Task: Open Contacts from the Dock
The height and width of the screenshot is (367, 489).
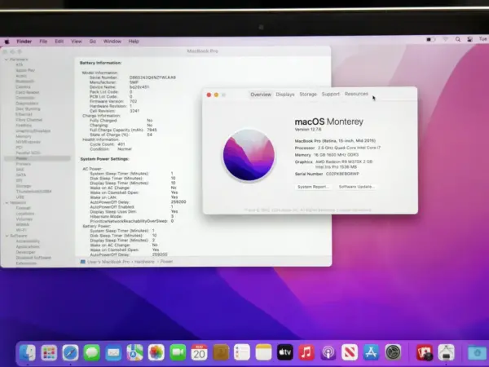Action: tap(221, 352)
